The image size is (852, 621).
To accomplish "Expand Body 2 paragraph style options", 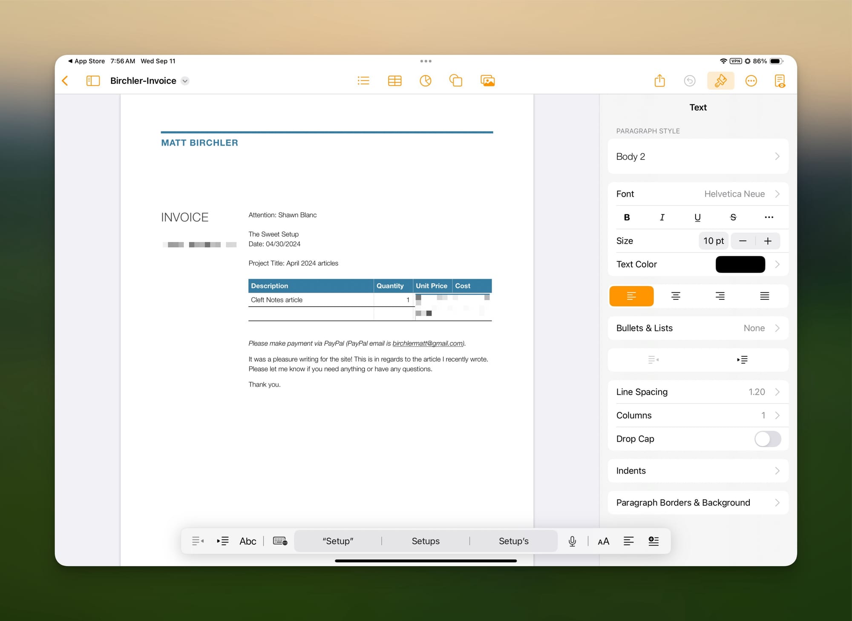I will [698, 156].
